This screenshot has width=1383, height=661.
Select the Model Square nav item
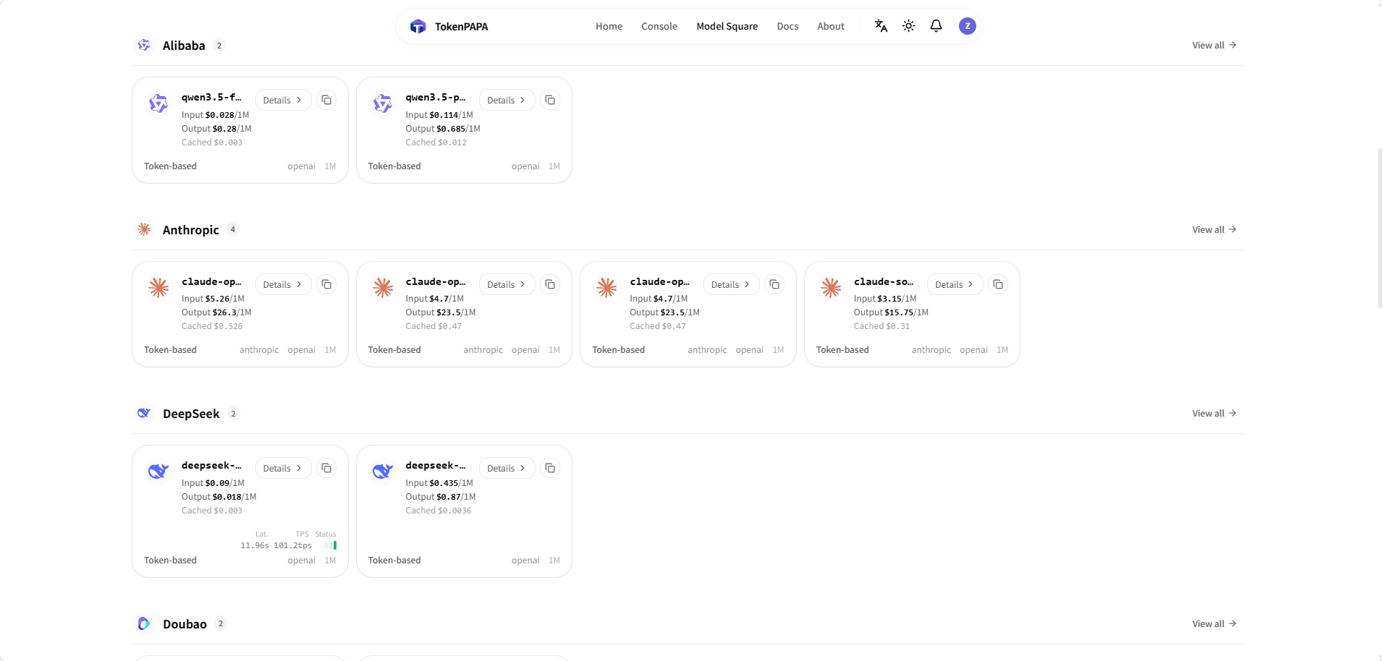tap(727, 26)
